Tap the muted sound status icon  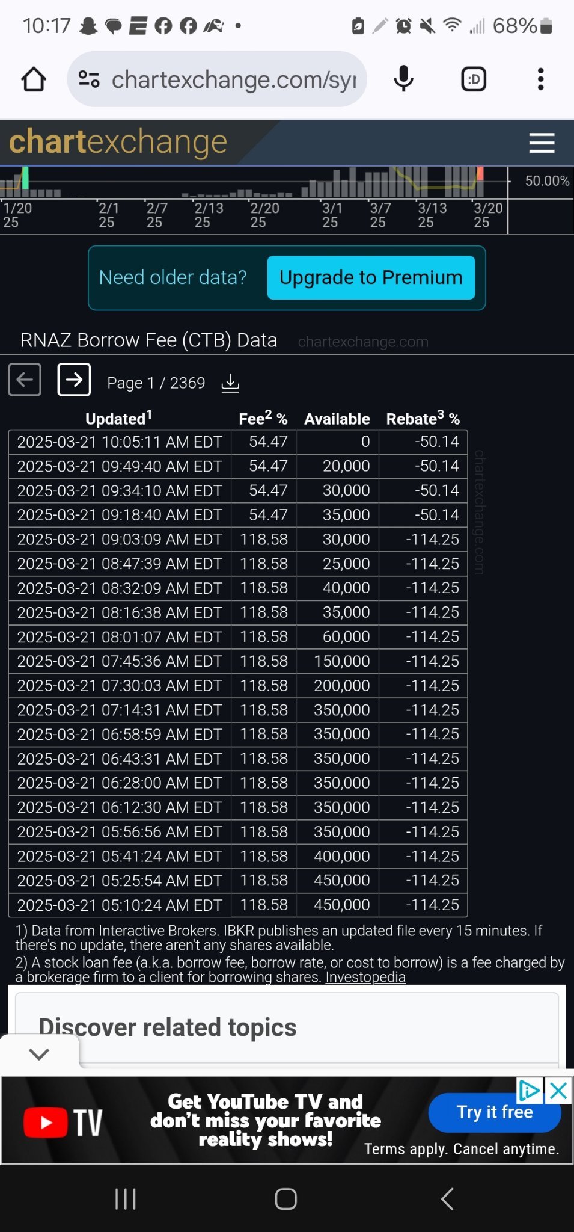click(427, 26)
